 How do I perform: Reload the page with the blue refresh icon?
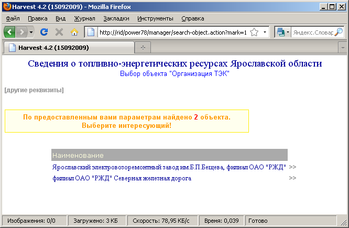coord(44,32)
